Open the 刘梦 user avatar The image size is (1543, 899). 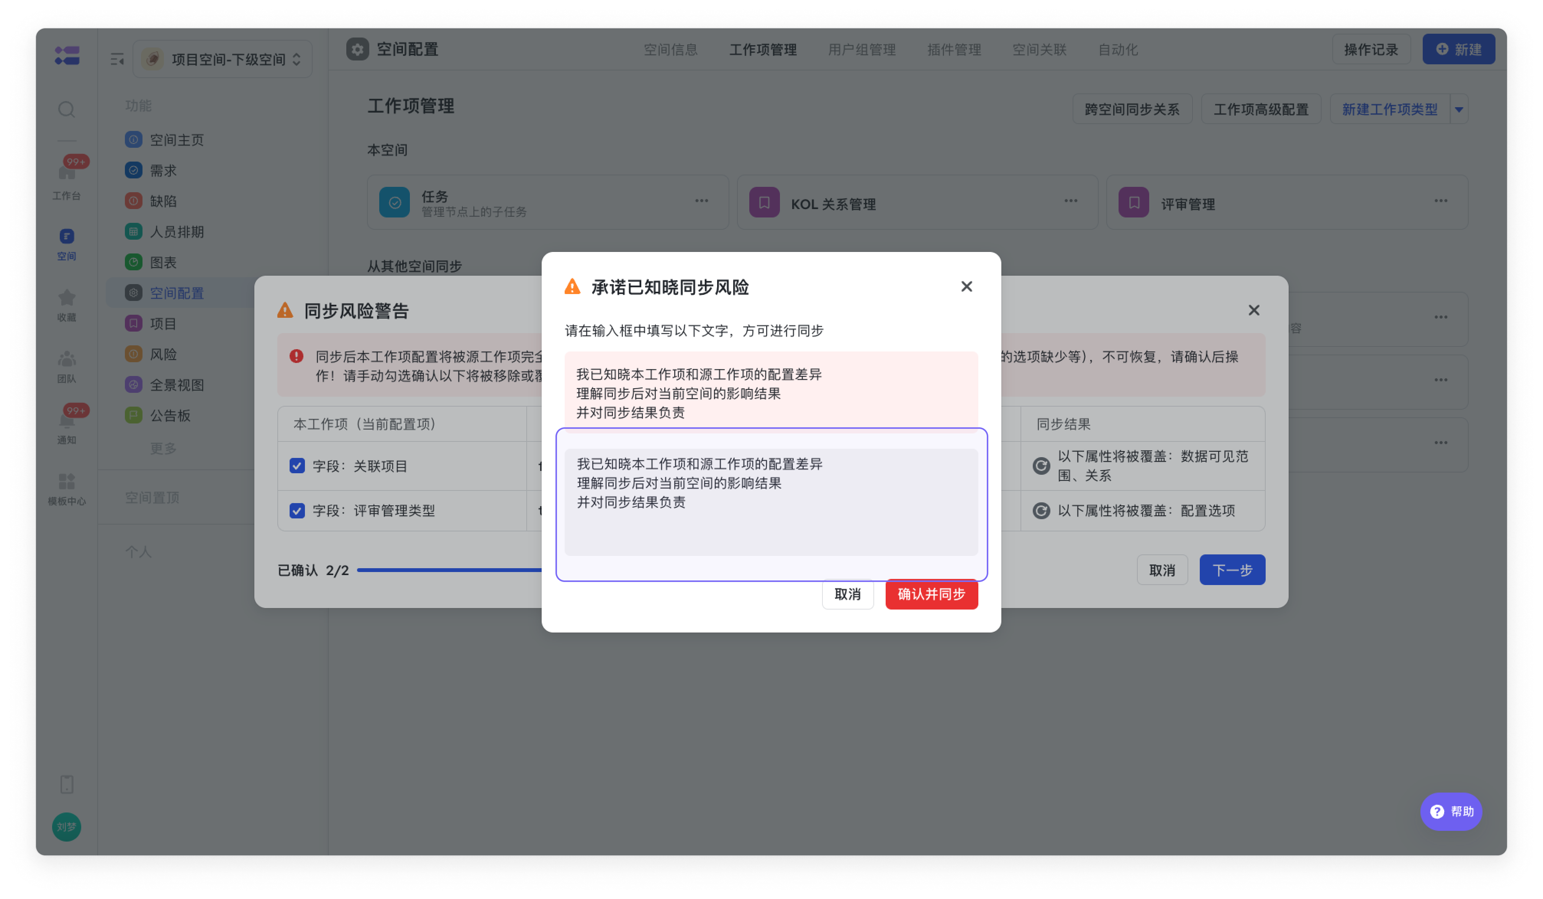tap(67, 827)
